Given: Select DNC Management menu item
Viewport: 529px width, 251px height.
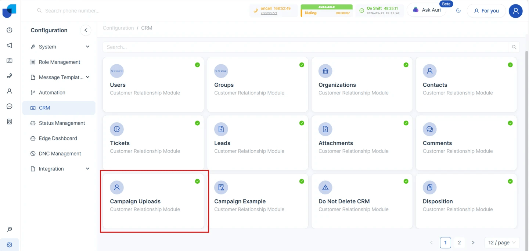Looking at the screenshot, I should pyautogui.click(x=60, y=154).
